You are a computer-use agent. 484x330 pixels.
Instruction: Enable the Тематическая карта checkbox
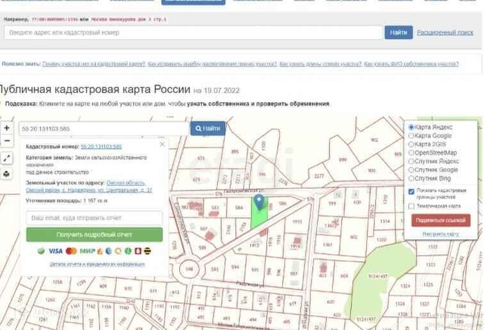tap(411, 206)
